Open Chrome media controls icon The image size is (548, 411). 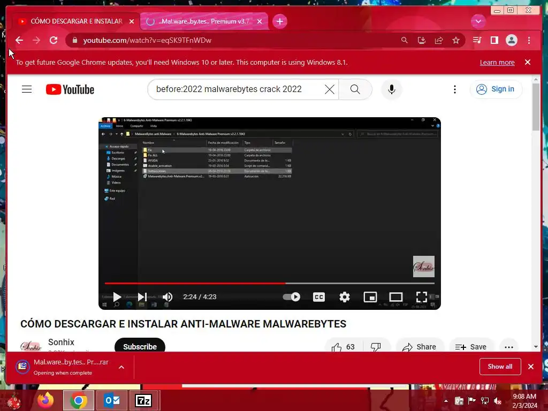tap(477, 40)
